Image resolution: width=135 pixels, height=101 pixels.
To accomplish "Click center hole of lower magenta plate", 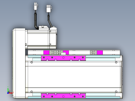I will pyautogui.click(x=63, y=96).
